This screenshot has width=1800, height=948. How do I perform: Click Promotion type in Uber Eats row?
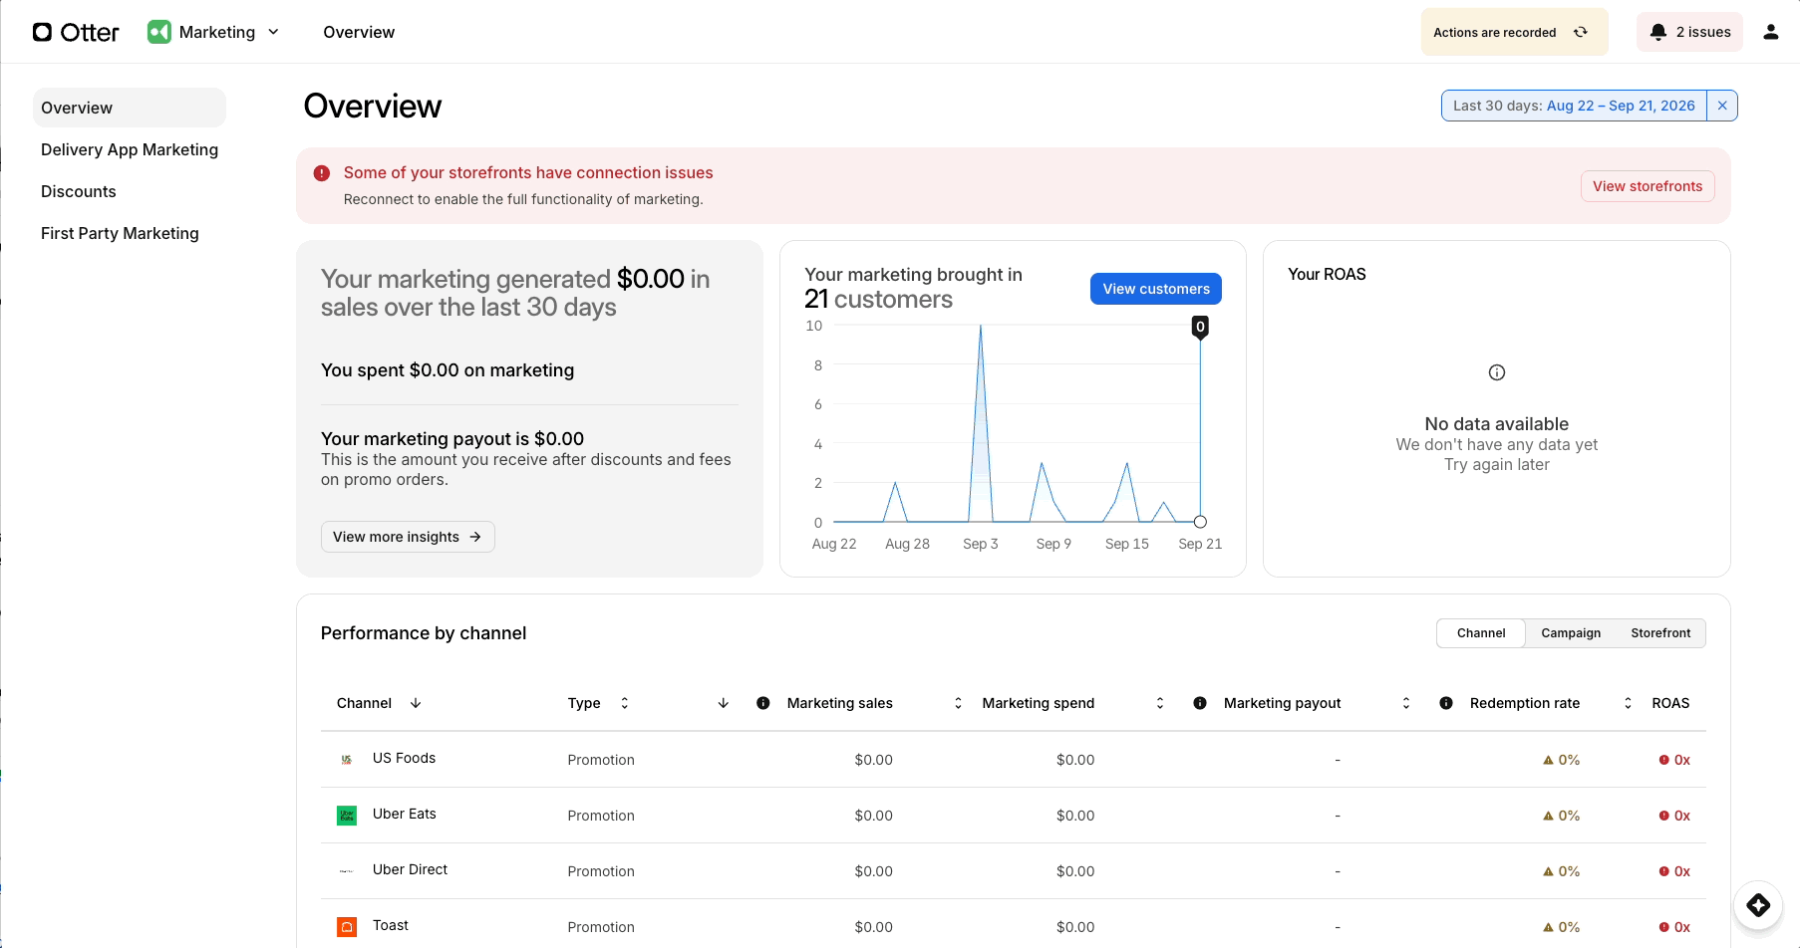[601, 816]
